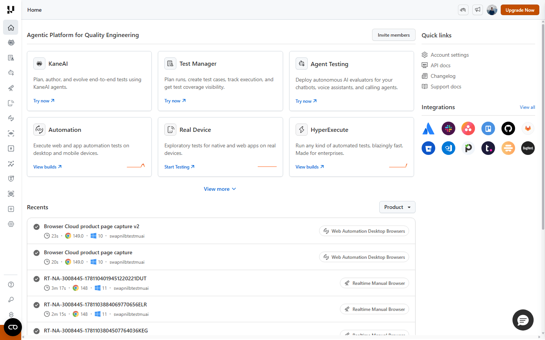Click Web Automation Desktop Browsers tag on v2 row
The width and height of the screenshot is (545, 340).
pos(364,231)
